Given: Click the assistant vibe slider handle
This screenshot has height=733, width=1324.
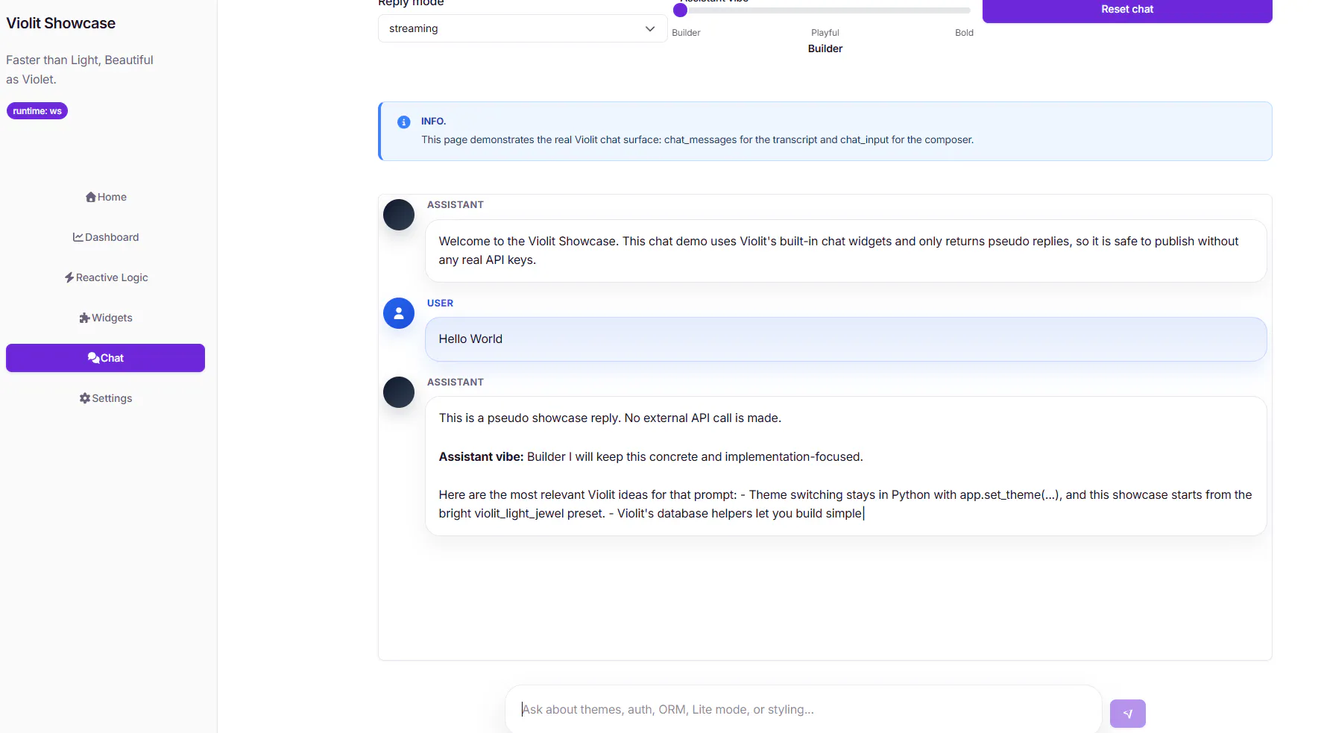Looking at the screenshot, I should coord(680,10).
